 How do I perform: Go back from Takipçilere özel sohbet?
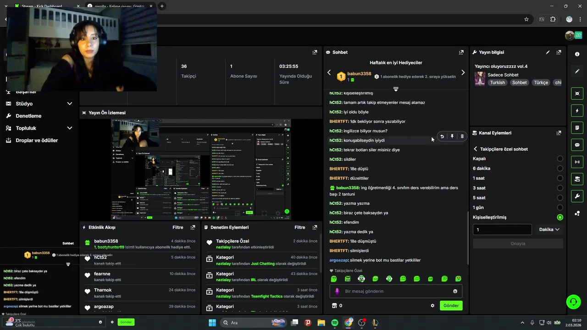coord(476,149)
